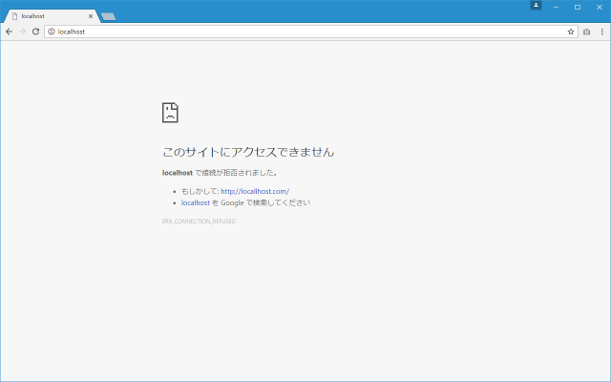
Task: Click the localhost Google search link
Action: (196, 202)
